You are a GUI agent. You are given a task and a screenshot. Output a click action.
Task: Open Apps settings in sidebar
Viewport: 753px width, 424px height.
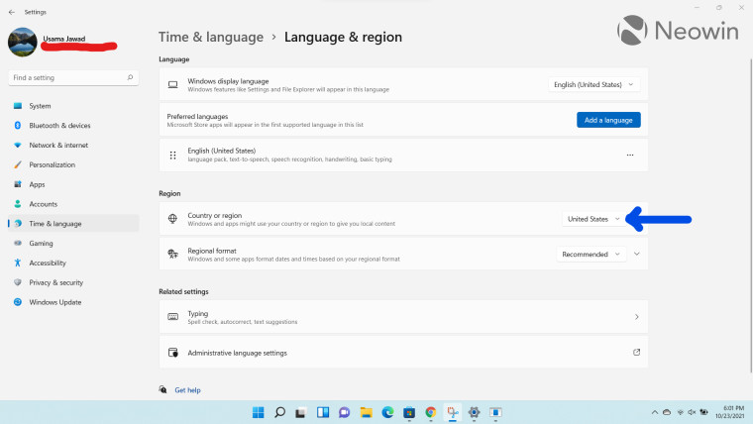coord(73,184)
